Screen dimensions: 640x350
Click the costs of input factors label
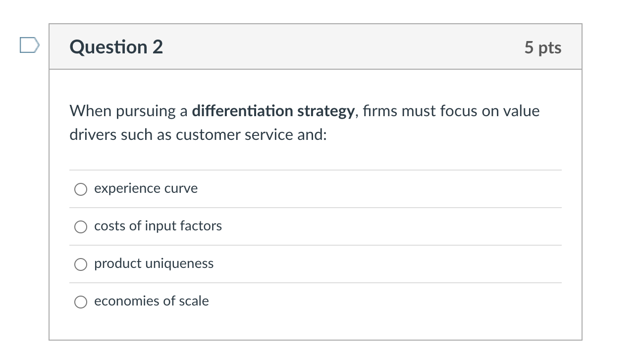point(158,226)
